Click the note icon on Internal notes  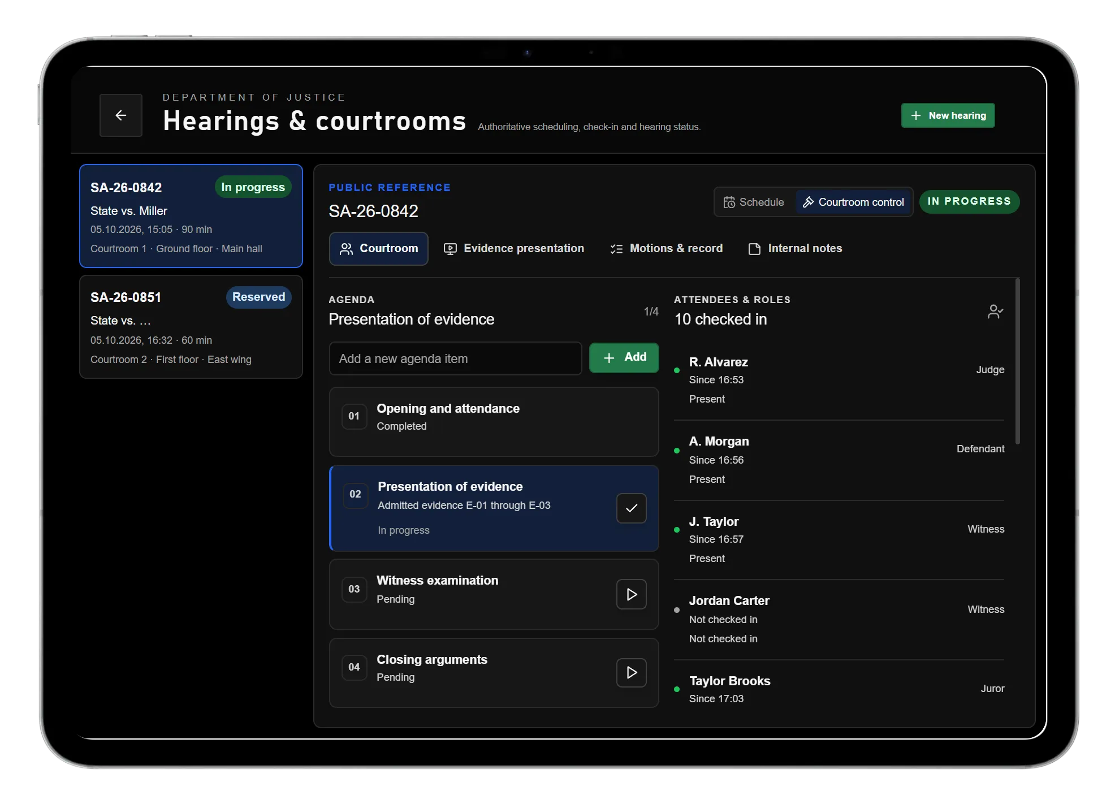[754, 249]
